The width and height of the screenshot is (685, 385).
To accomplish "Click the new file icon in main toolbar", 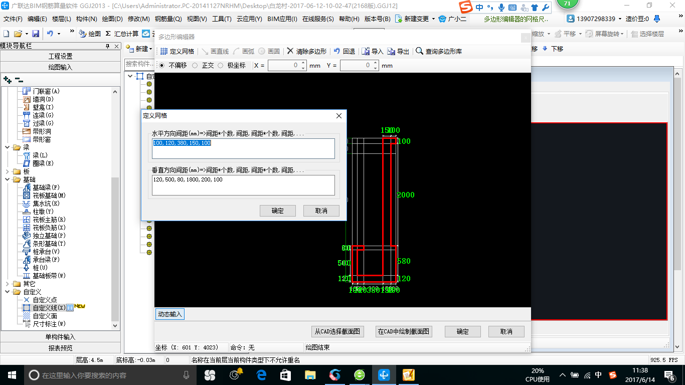I will coord(6,34).
